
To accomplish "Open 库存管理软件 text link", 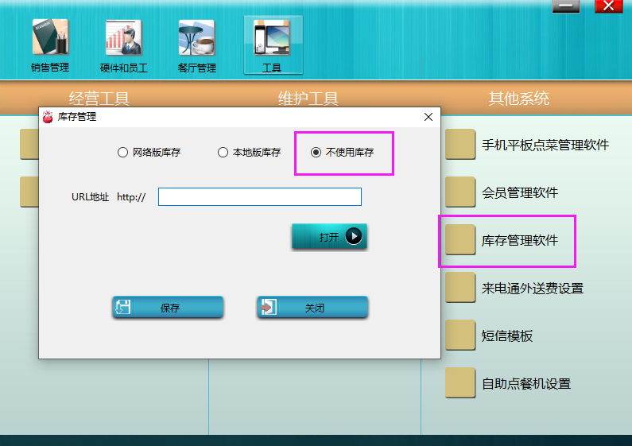I will pyautogui.click(x=520, y=240).
